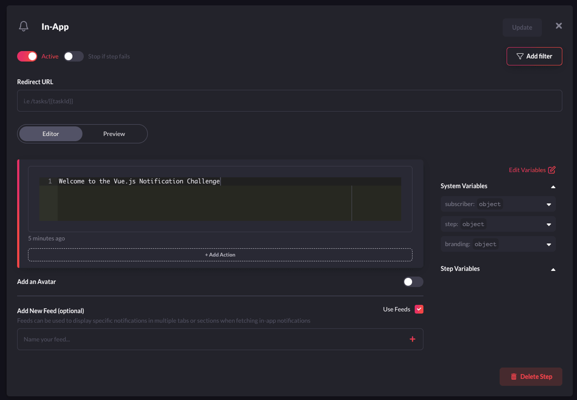Select the Editor tab
Viewport: 577px width, 400px height.
(51, 134)
